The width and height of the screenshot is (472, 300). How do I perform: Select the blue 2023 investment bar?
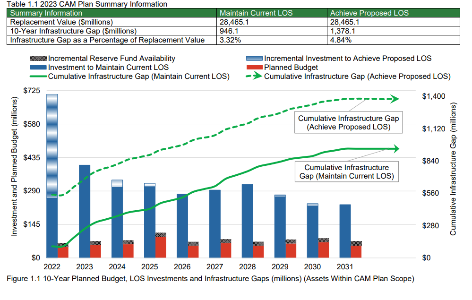coord(85,211)
